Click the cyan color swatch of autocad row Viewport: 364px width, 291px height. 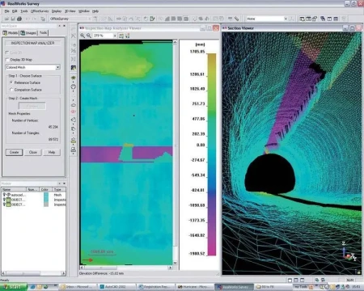46,195
